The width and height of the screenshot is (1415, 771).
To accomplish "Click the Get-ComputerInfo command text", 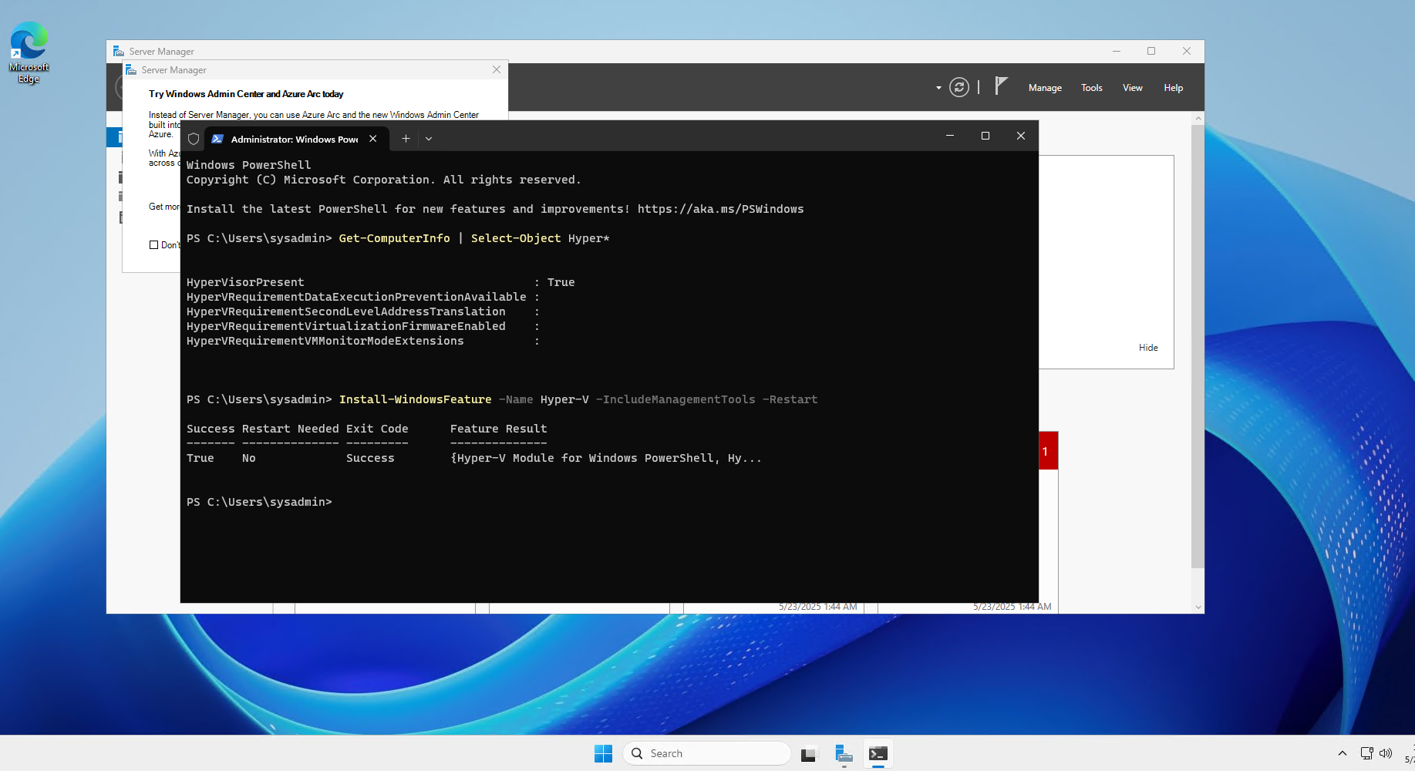I will click(x=394, y=238).
